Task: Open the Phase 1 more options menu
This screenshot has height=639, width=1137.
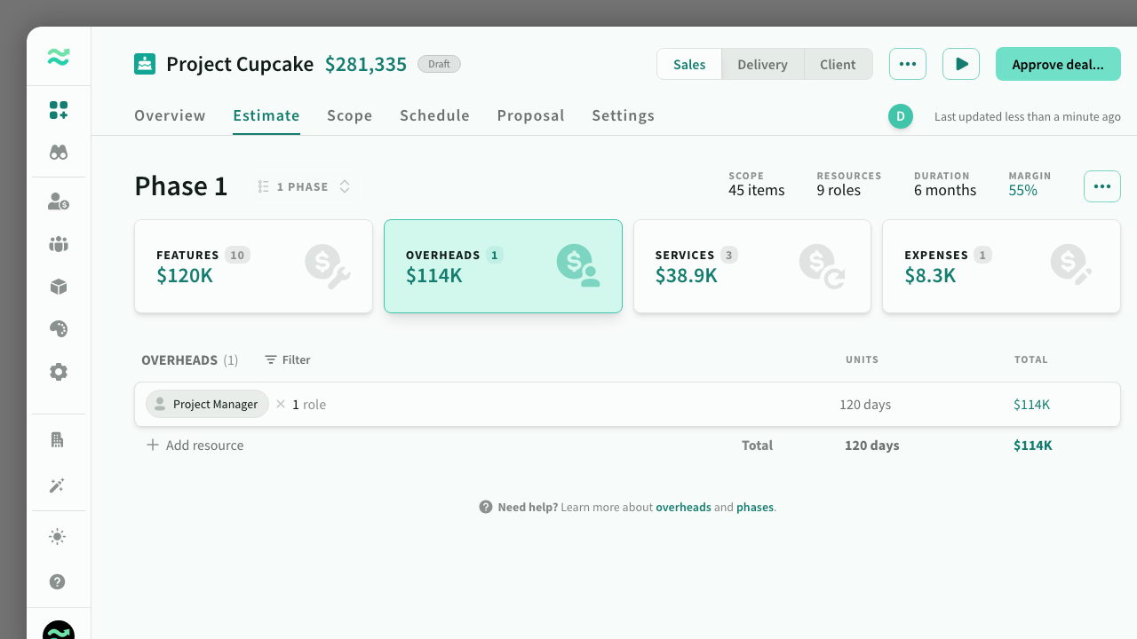Action: [1101, 186]
